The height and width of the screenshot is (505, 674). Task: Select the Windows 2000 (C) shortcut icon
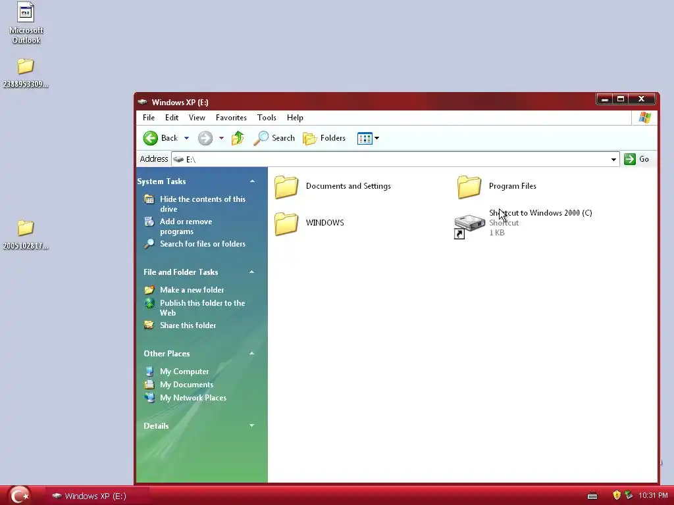(x=469, y=226)
